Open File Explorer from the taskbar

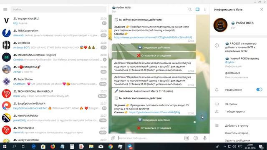pyautogui.click(x=91, y=146)
